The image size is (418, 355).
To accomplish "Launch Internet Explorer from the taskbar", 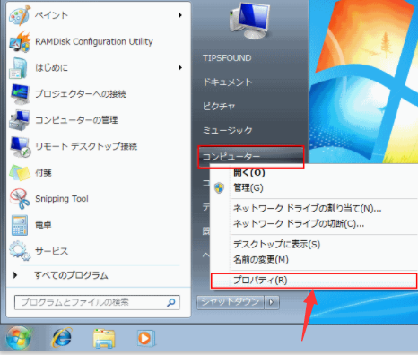I will (x=62, y=338).
